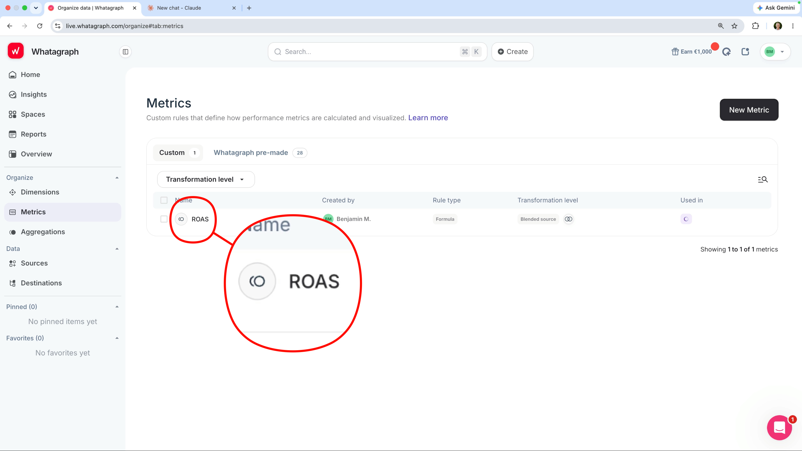802x451 pixels.
Task: Click the purple Used in badge
Action: click(686, 219)
